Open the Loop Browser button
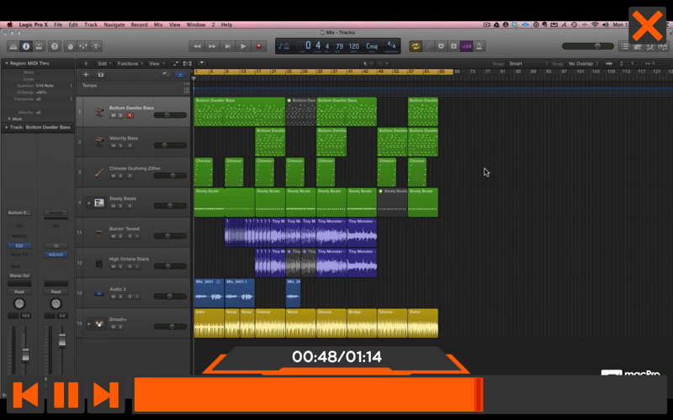This screenshot has width=673, height=420. coord(650,46)
